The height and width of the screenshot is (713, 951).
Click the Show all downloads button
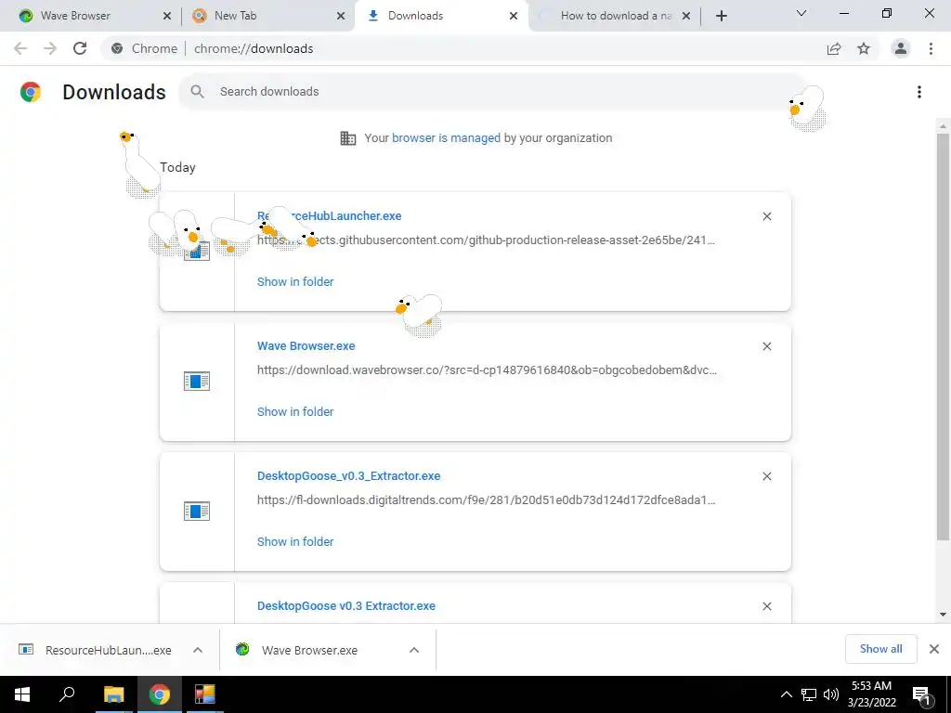(880, 649)
